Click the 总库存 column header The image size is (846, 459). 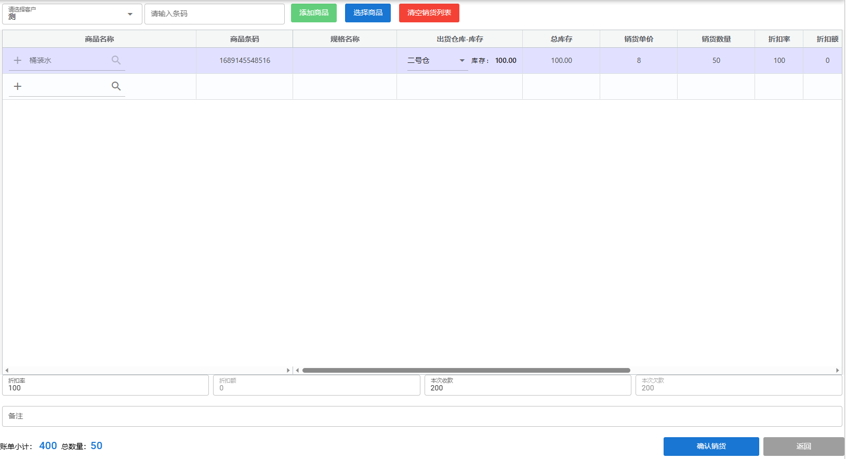561,39
